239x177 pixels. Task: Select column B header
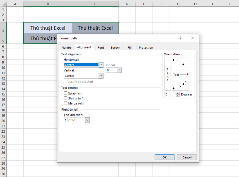(x=48, y=4)
